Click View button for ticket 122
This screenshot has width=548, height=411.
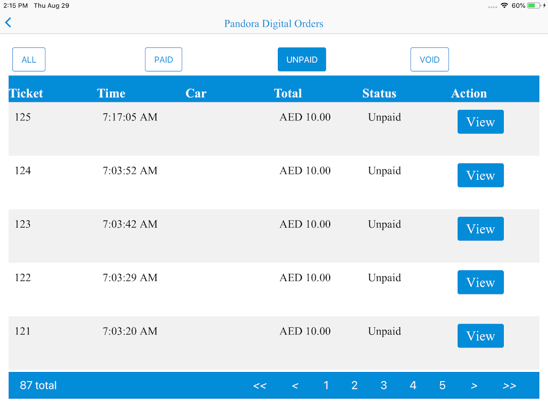[480, 282]
